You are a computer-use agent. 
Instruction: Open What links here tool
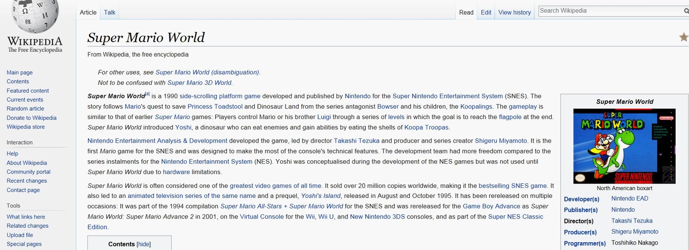pos(26,217)
